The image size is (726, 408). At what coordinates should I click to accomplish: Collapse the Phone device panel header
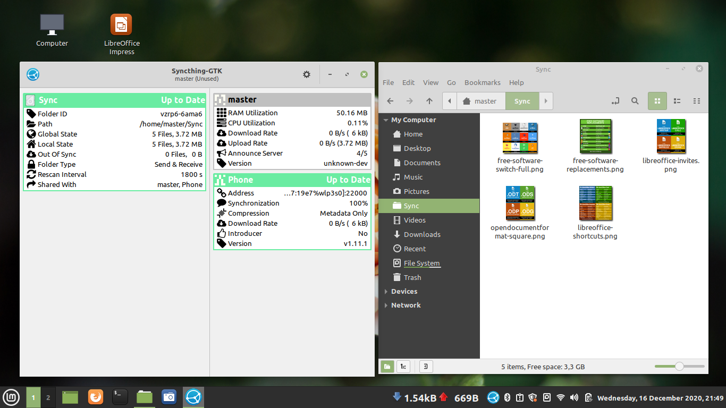(292, 180)
